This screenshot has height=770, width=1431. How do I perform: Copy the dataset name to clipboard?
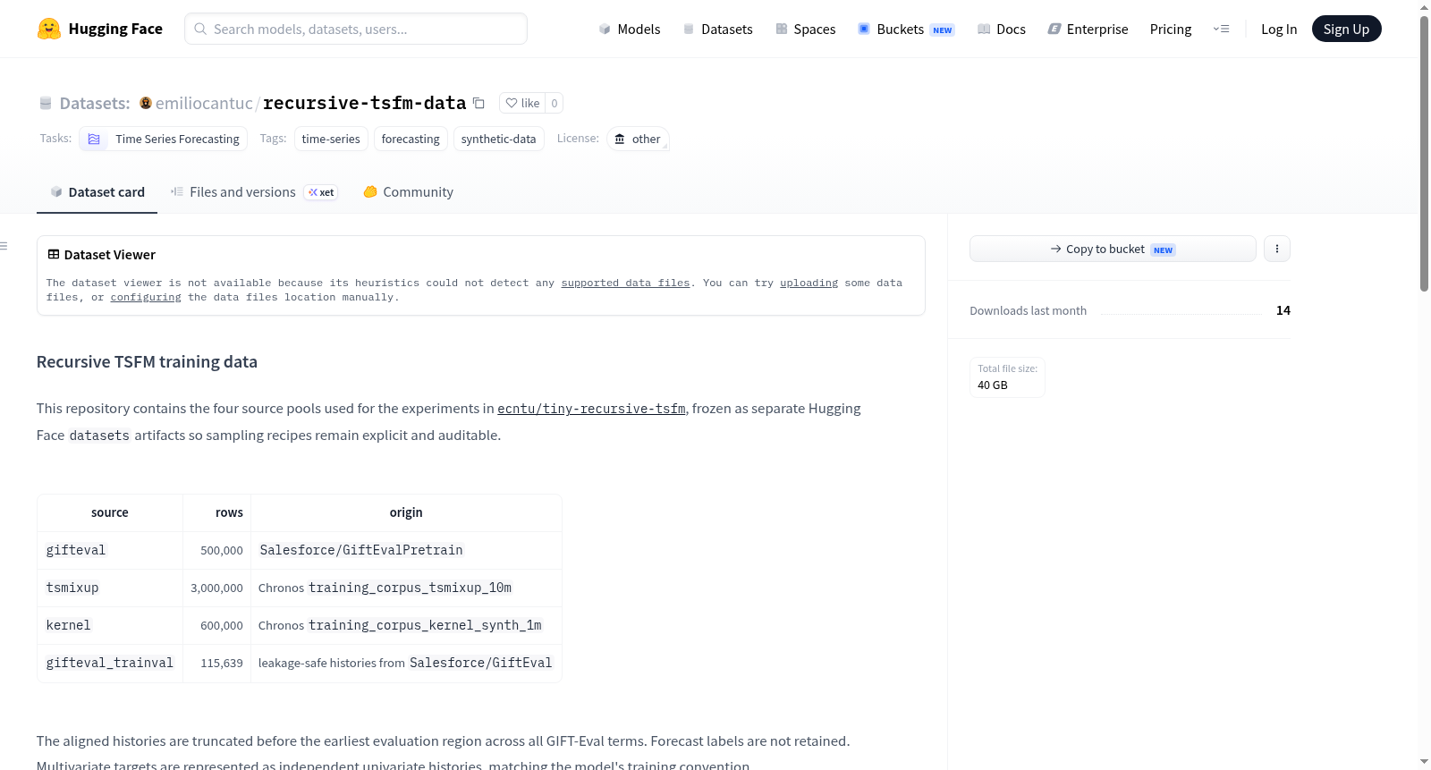click(x=478, y=103)
